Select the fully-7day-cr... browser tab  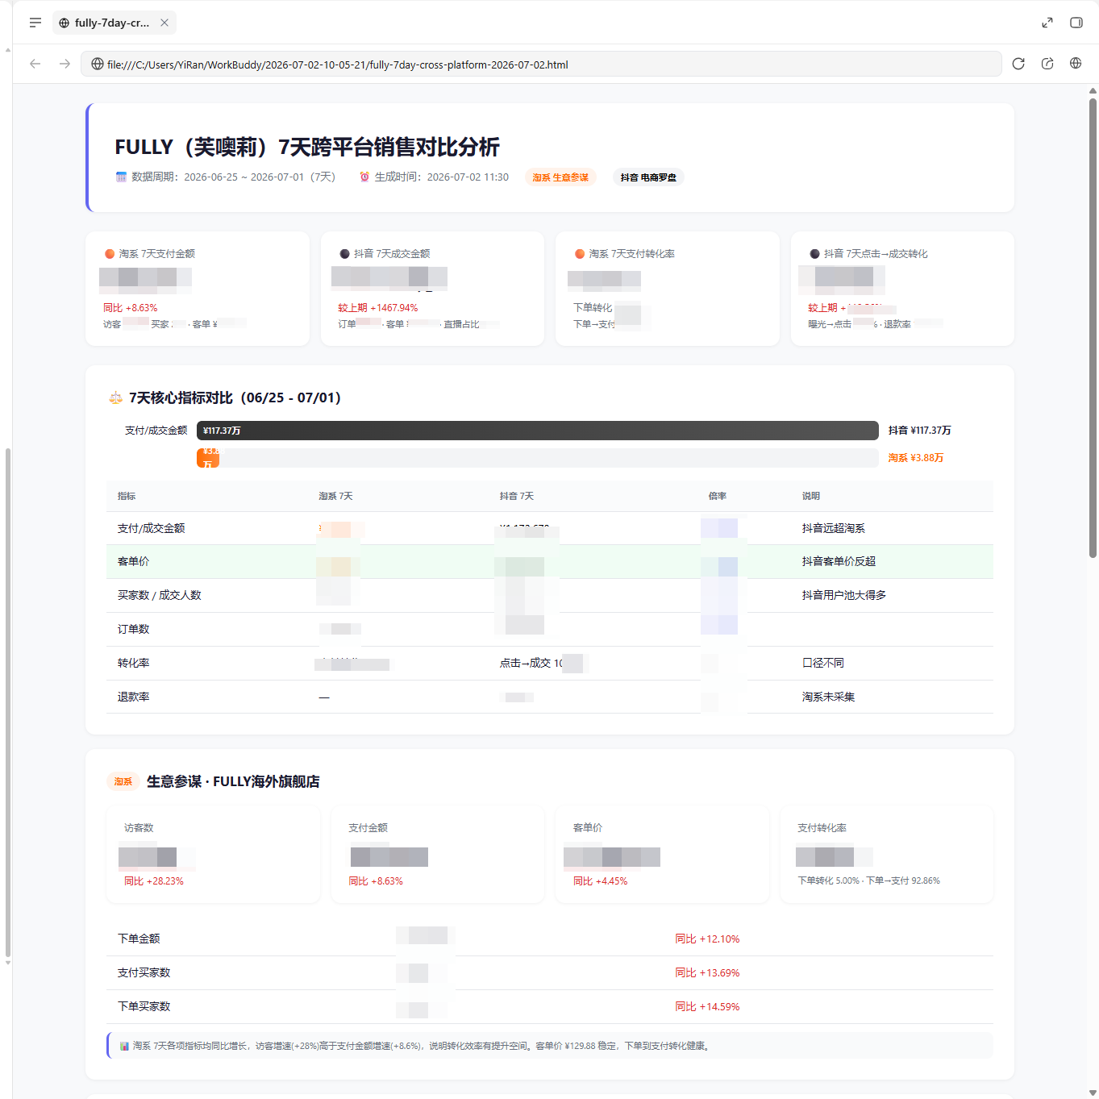(x=114, y=23)
